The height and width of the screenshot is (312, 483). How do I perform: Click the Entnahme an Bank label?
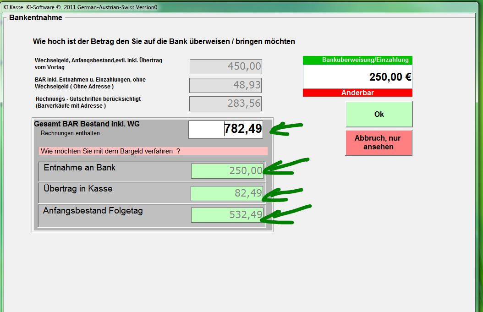(x=79, y=168)
